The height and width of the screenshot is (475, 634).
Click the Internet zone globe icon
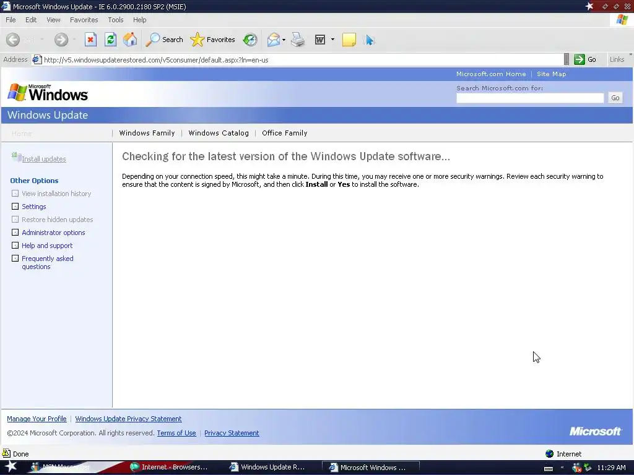coord(549,453)
